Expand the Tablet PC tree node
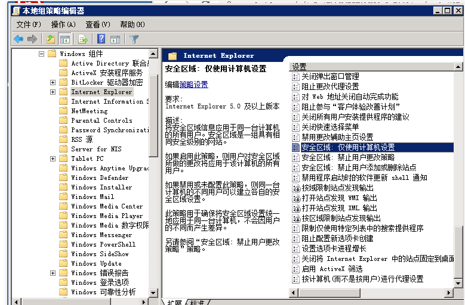 coord(53,158)
